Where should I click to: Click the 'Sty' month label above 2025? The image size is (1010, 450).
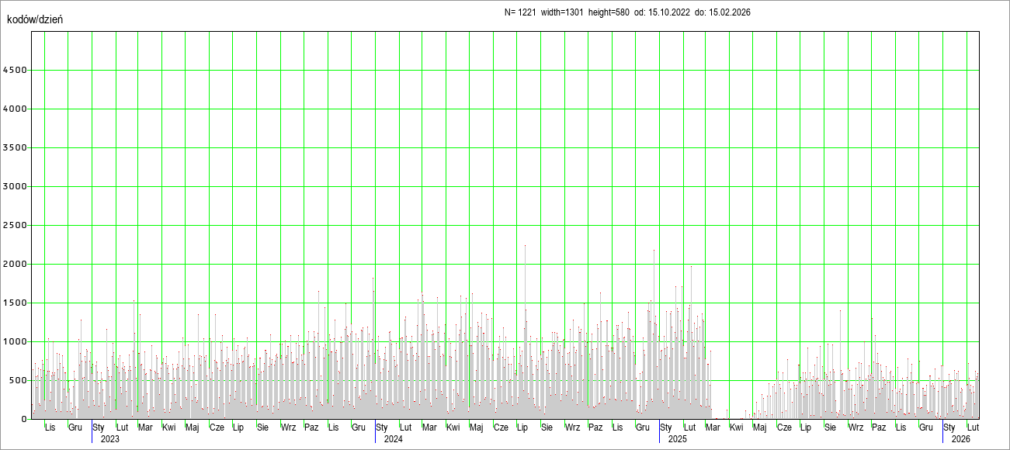[x=665, y=427]
